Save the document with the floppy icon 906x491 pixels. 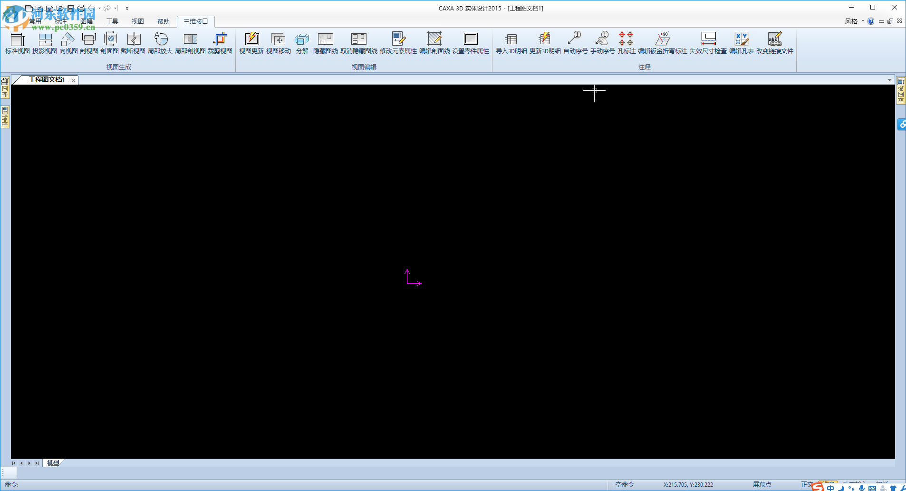(x=71, y=8)
